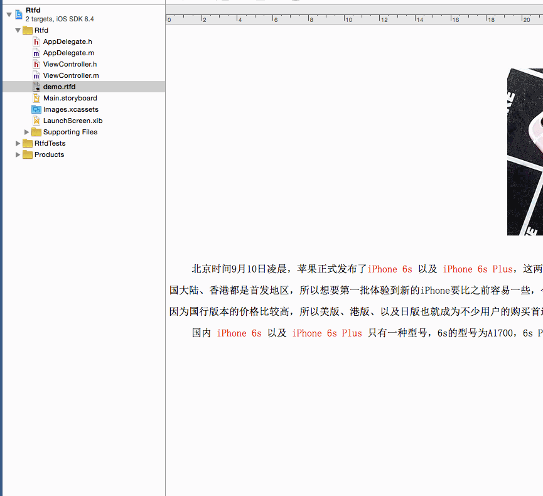This screenshot has width=543, height=496.
Task: Open AppDelegate.m file
Action: (x=68, y=53)
